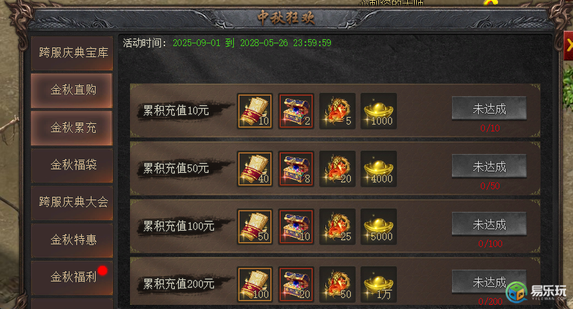Click the gold ingot icon showing 5000
Screen dimensions: 573x309
tap(378, 226)
